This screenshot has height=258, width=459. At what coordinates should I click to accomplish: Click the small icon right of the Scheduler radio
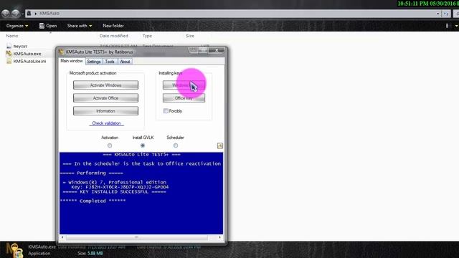pyautogui.click(x=220, y=145)
